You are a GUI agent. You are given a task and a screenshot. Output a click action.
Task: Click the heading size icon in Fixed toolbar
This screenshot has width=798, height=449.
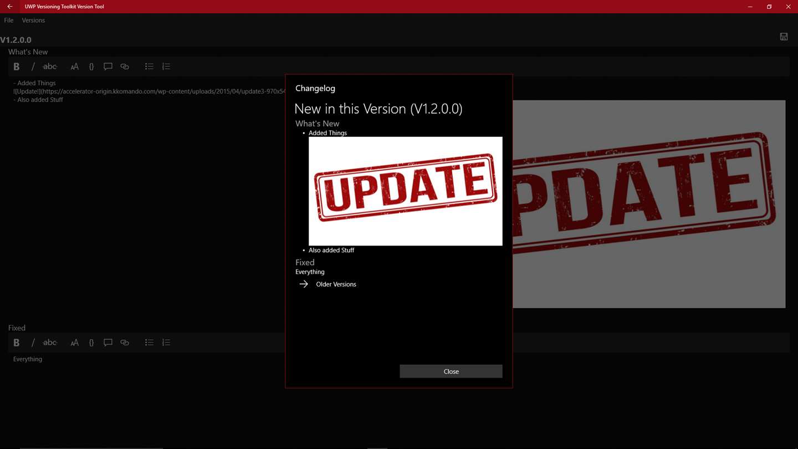pos(75,343)
